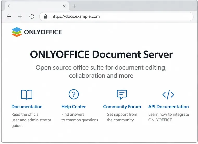
Task: Go back using the browser back arrow
Action: click(x=9, y=16)
